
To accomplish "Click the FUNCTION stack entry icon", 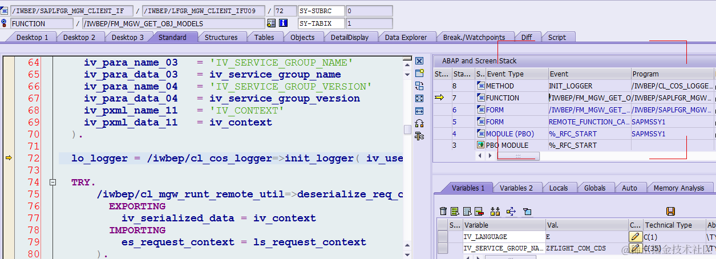I will point(481,98).
